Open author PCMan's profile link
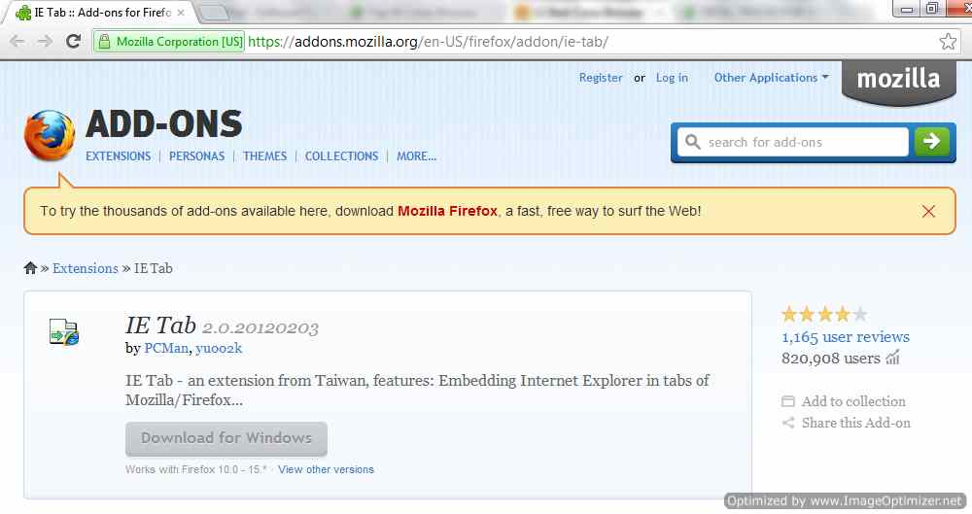Screen dimensions: 972x514 (165, 348)
